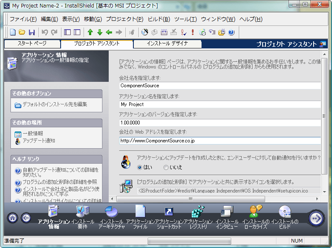Click the horizontal scrollbar right arrow
The image size is (332, 248).
(x=317, y=199)
